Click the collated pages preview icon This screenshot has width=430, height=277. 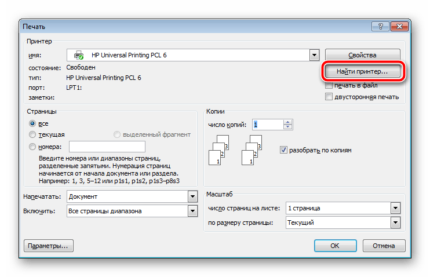pos(219,150)
